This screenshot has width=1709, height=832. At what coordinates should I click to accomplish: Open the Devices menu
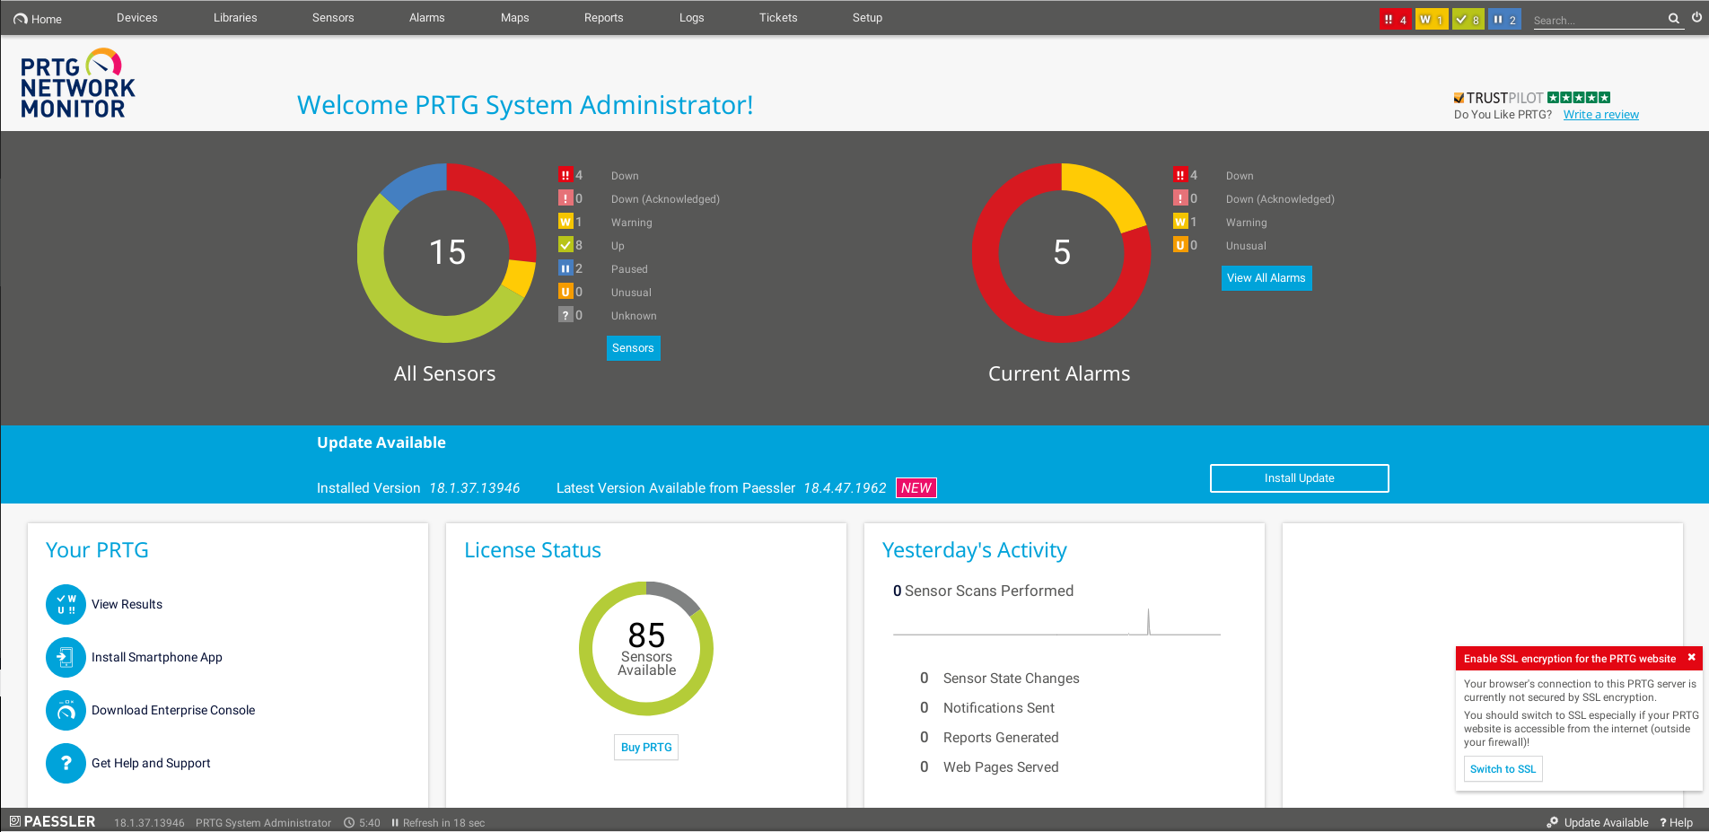136,18
